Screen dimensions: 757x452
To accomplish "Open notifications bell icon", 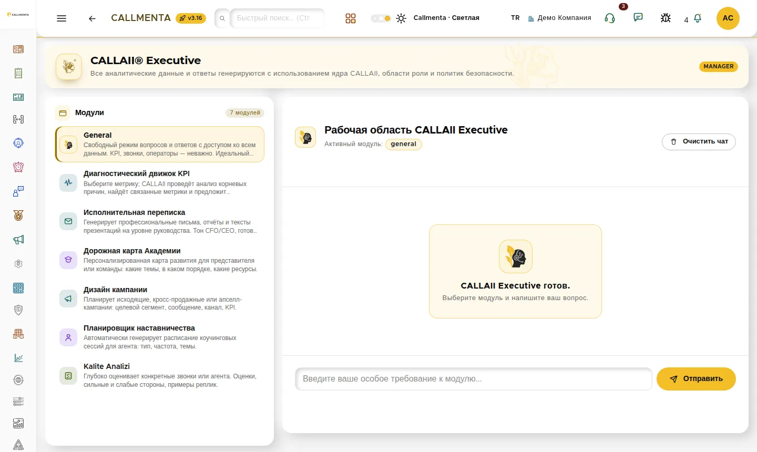I will [698, 18].
